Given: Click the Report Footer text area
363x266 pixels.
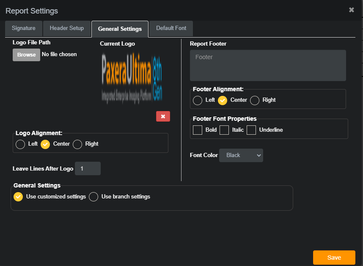Looking at the screenshot, I should tap(268, 65).
